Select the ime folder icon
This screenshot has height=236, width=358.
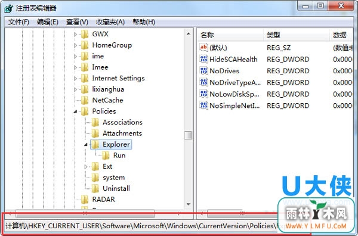(85, 56)
